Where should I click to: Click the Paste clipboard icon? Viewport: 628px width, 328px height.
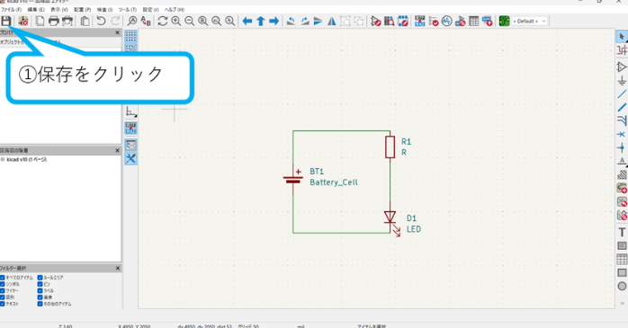tap(85, 21)
